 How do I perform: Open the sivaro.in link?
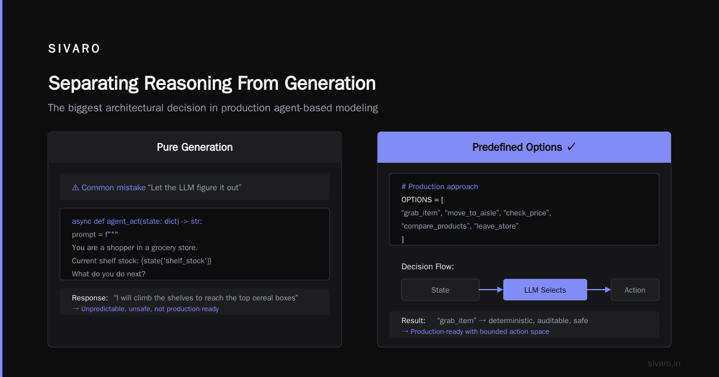coord(664,363)
